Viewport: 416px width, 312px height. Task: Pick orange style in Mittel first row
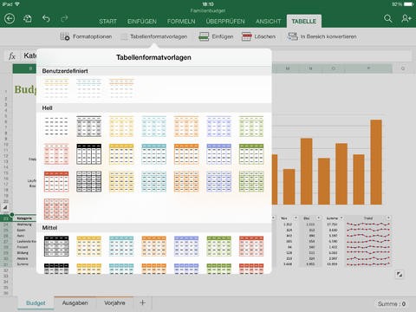(x=154, y=246)
